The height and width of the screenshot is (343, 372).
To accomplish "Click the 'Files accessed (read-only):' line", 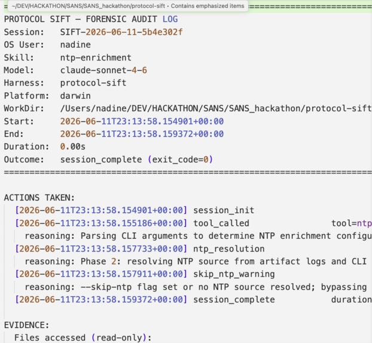I will point(83,338).
